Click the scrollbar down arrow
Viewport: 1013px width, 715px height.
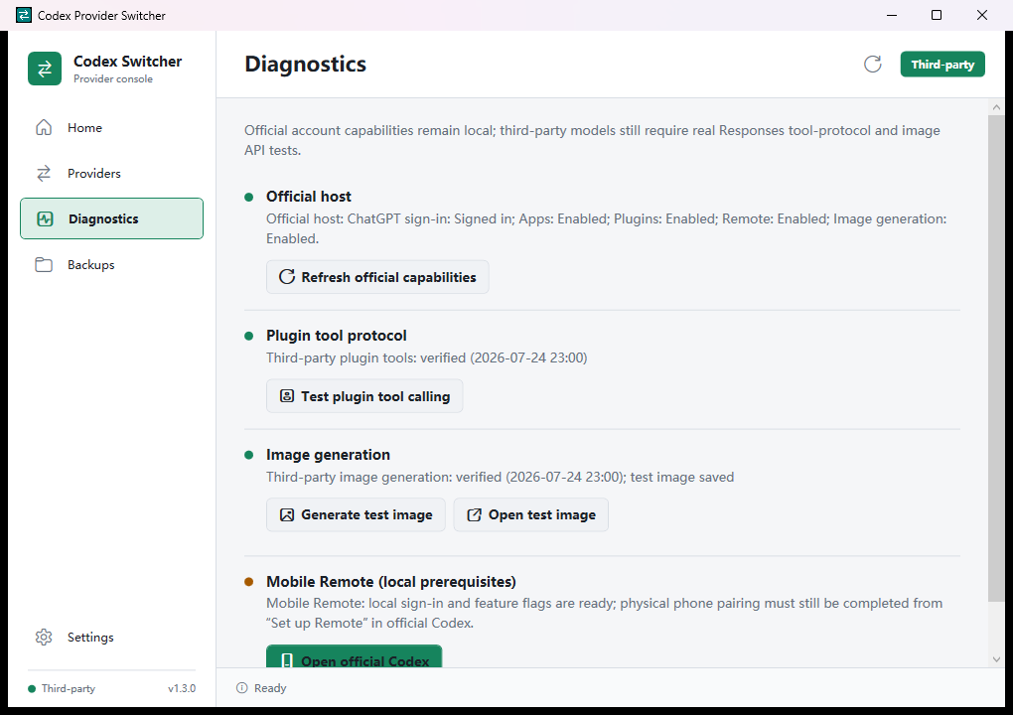[x=995, y=659]
